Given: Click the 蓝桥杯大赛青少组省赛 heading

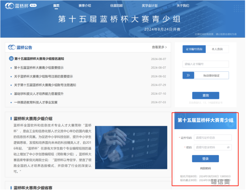Looking at the screenshot, I should tap(33, 188).
